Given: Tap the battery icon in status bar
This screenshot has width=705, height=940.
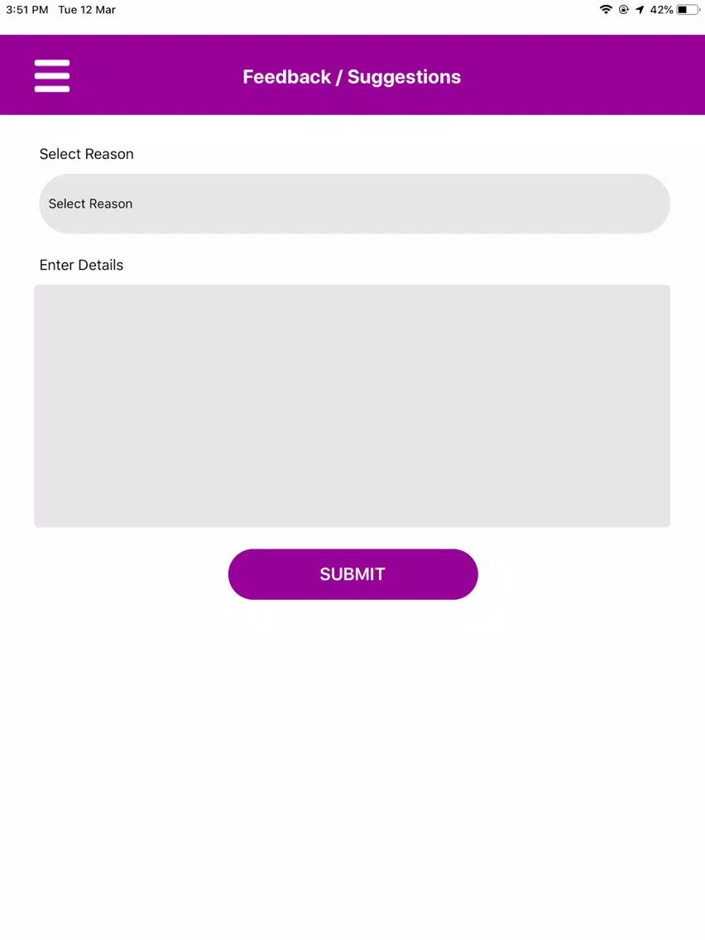Looking at the screenshot, I should pos(688,10).
